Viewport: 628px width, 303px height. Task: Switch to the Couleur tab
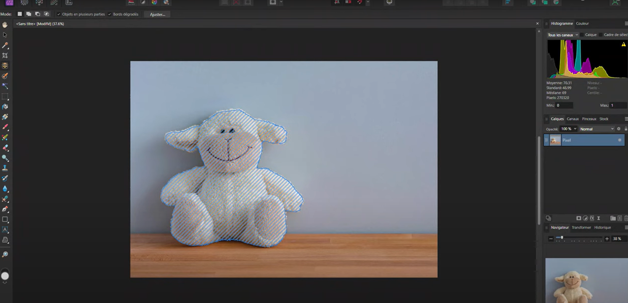click(582, 23)
